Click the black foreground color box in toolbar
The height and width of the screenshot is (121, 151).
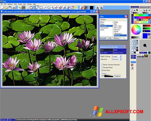pos(92,8)
